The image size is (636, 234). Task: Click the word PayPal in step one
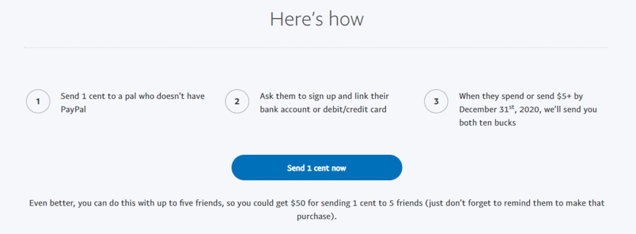(73, 110)
